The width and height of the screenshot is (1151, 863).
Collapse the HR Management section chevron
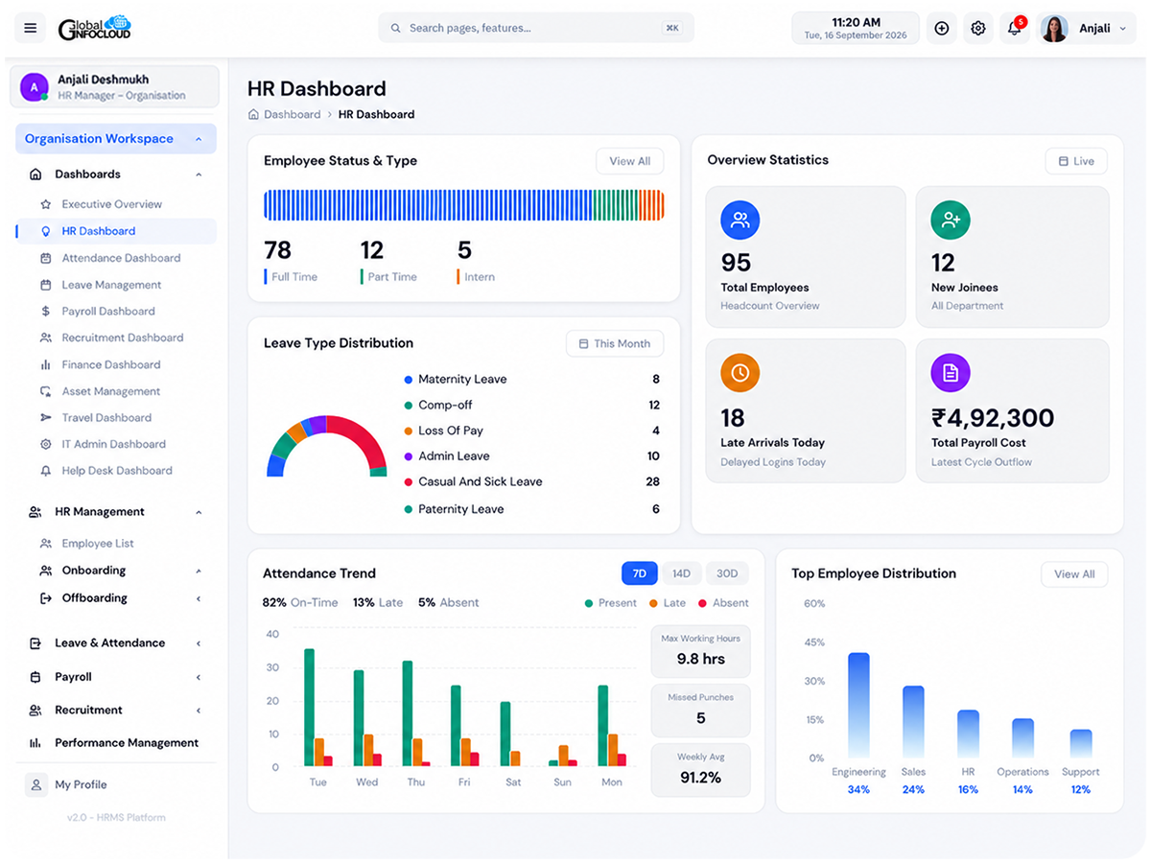coord(199,512)
